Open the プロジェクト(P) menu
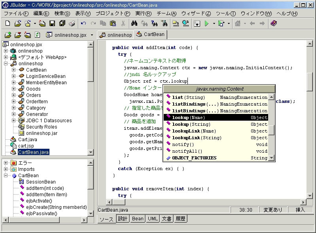The height and width of the screenshot is (233, 316). tap(113, 13)
